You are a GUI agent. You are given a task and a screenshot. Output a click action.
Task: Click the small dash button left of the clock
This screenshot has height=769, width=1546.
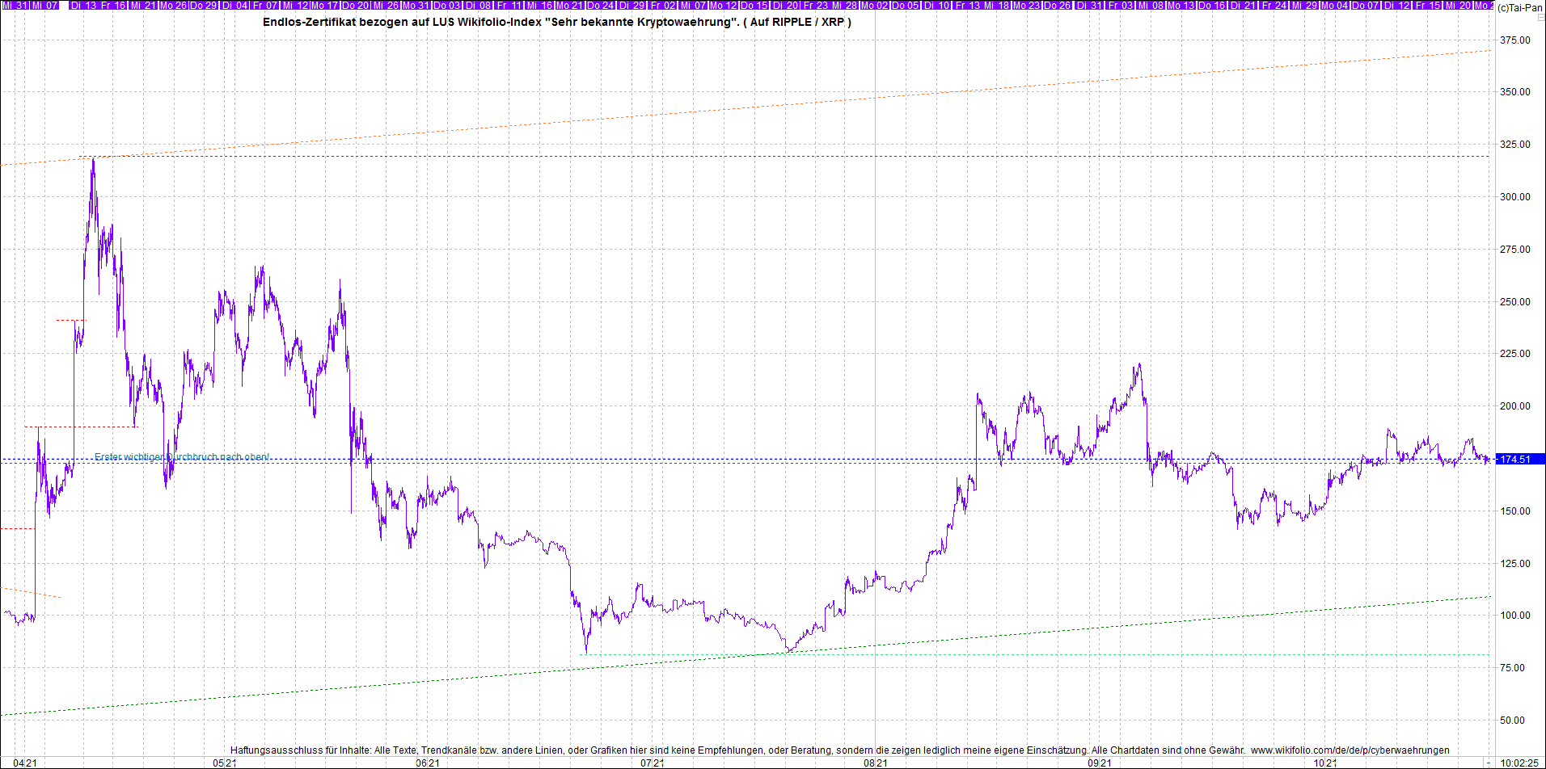click(x=1488, y=763)
